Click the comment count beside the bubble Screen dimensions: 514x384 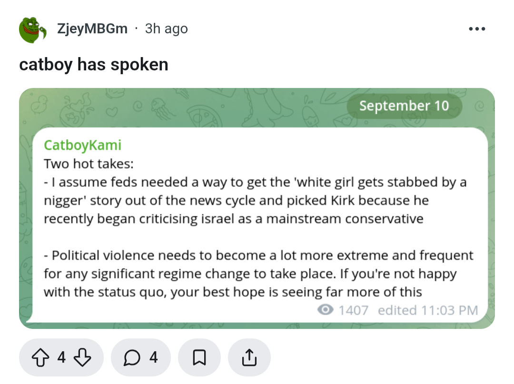154,357
